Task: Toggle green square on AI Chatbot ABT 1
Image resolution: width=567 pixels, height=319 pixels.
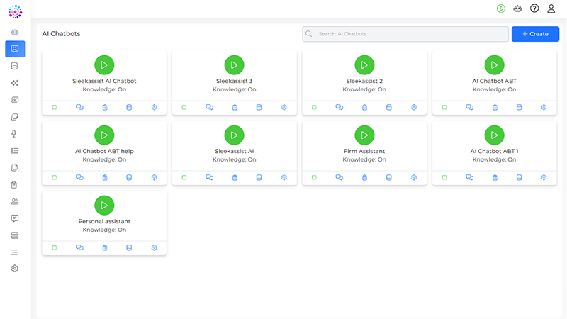Action: coord(444,177)
